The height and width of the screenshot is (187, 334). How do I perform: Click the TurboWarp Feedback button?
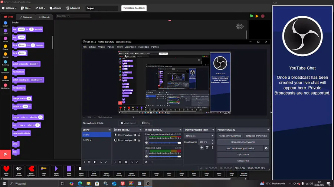coord(134,8)
